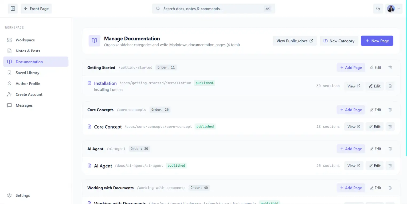Delete the Core Concepts category trash icon
Image resolution: width=407 pixels, height=204 pixels.
tap(390, 110)
